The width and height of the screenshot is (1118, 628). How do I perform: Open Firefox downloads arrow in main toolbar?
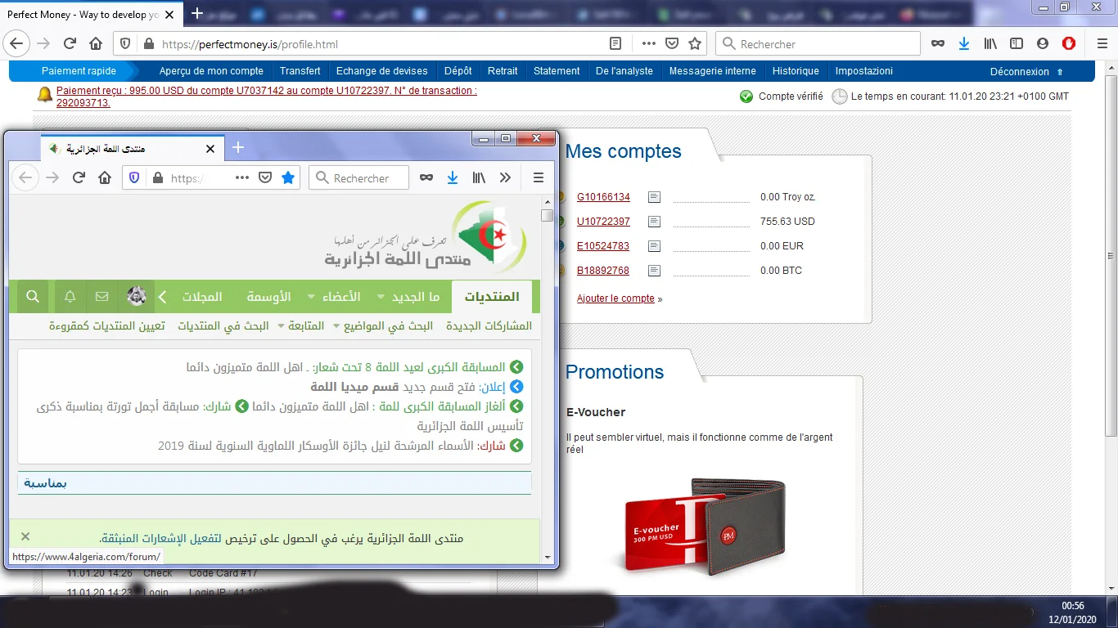tap(964, 44)
